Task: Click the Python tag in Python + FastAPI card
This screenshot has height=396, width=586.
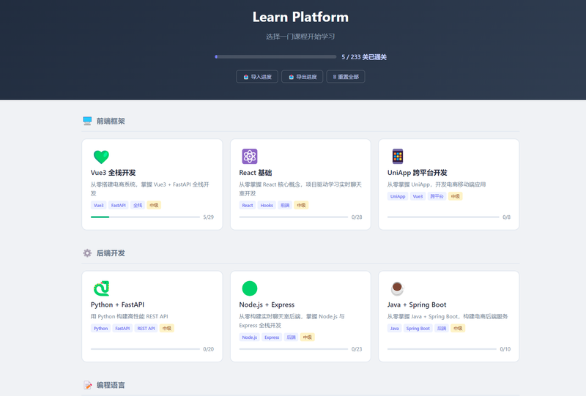Action: [100, 328]
